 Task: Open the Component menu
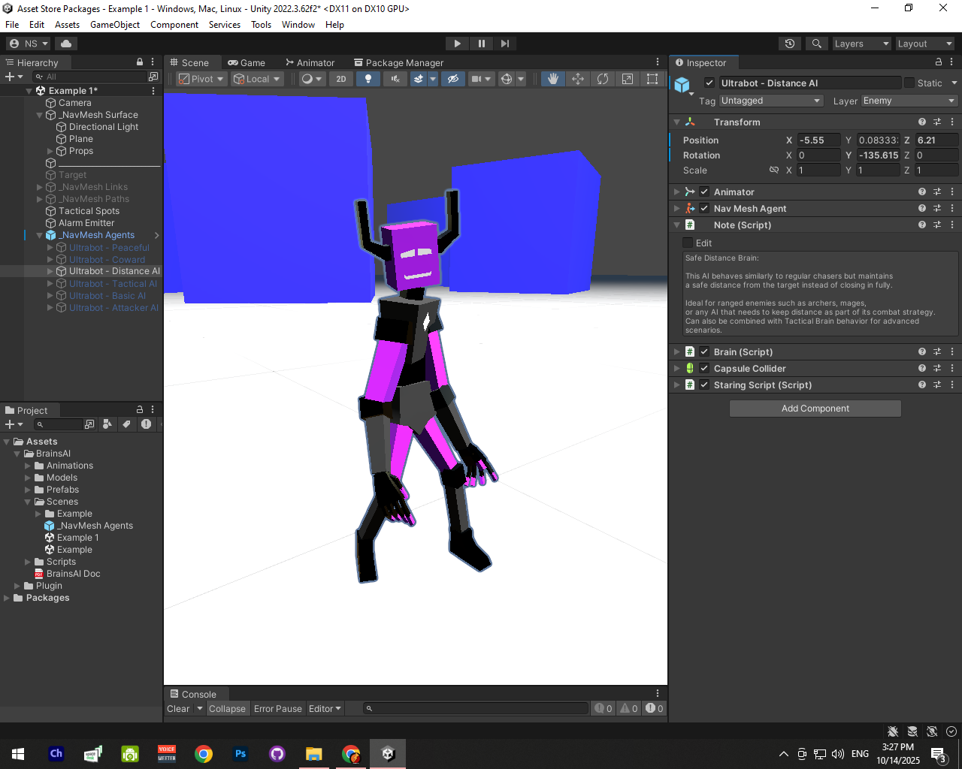(x=174, y=25)
